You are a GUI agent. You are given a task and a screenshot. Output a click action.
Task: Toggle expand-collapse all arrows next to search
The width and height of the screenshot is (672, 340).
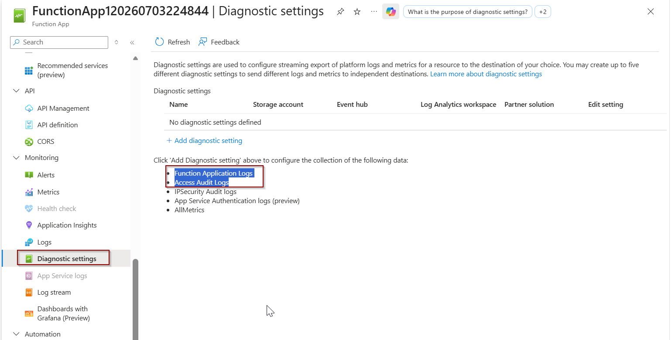117,42
